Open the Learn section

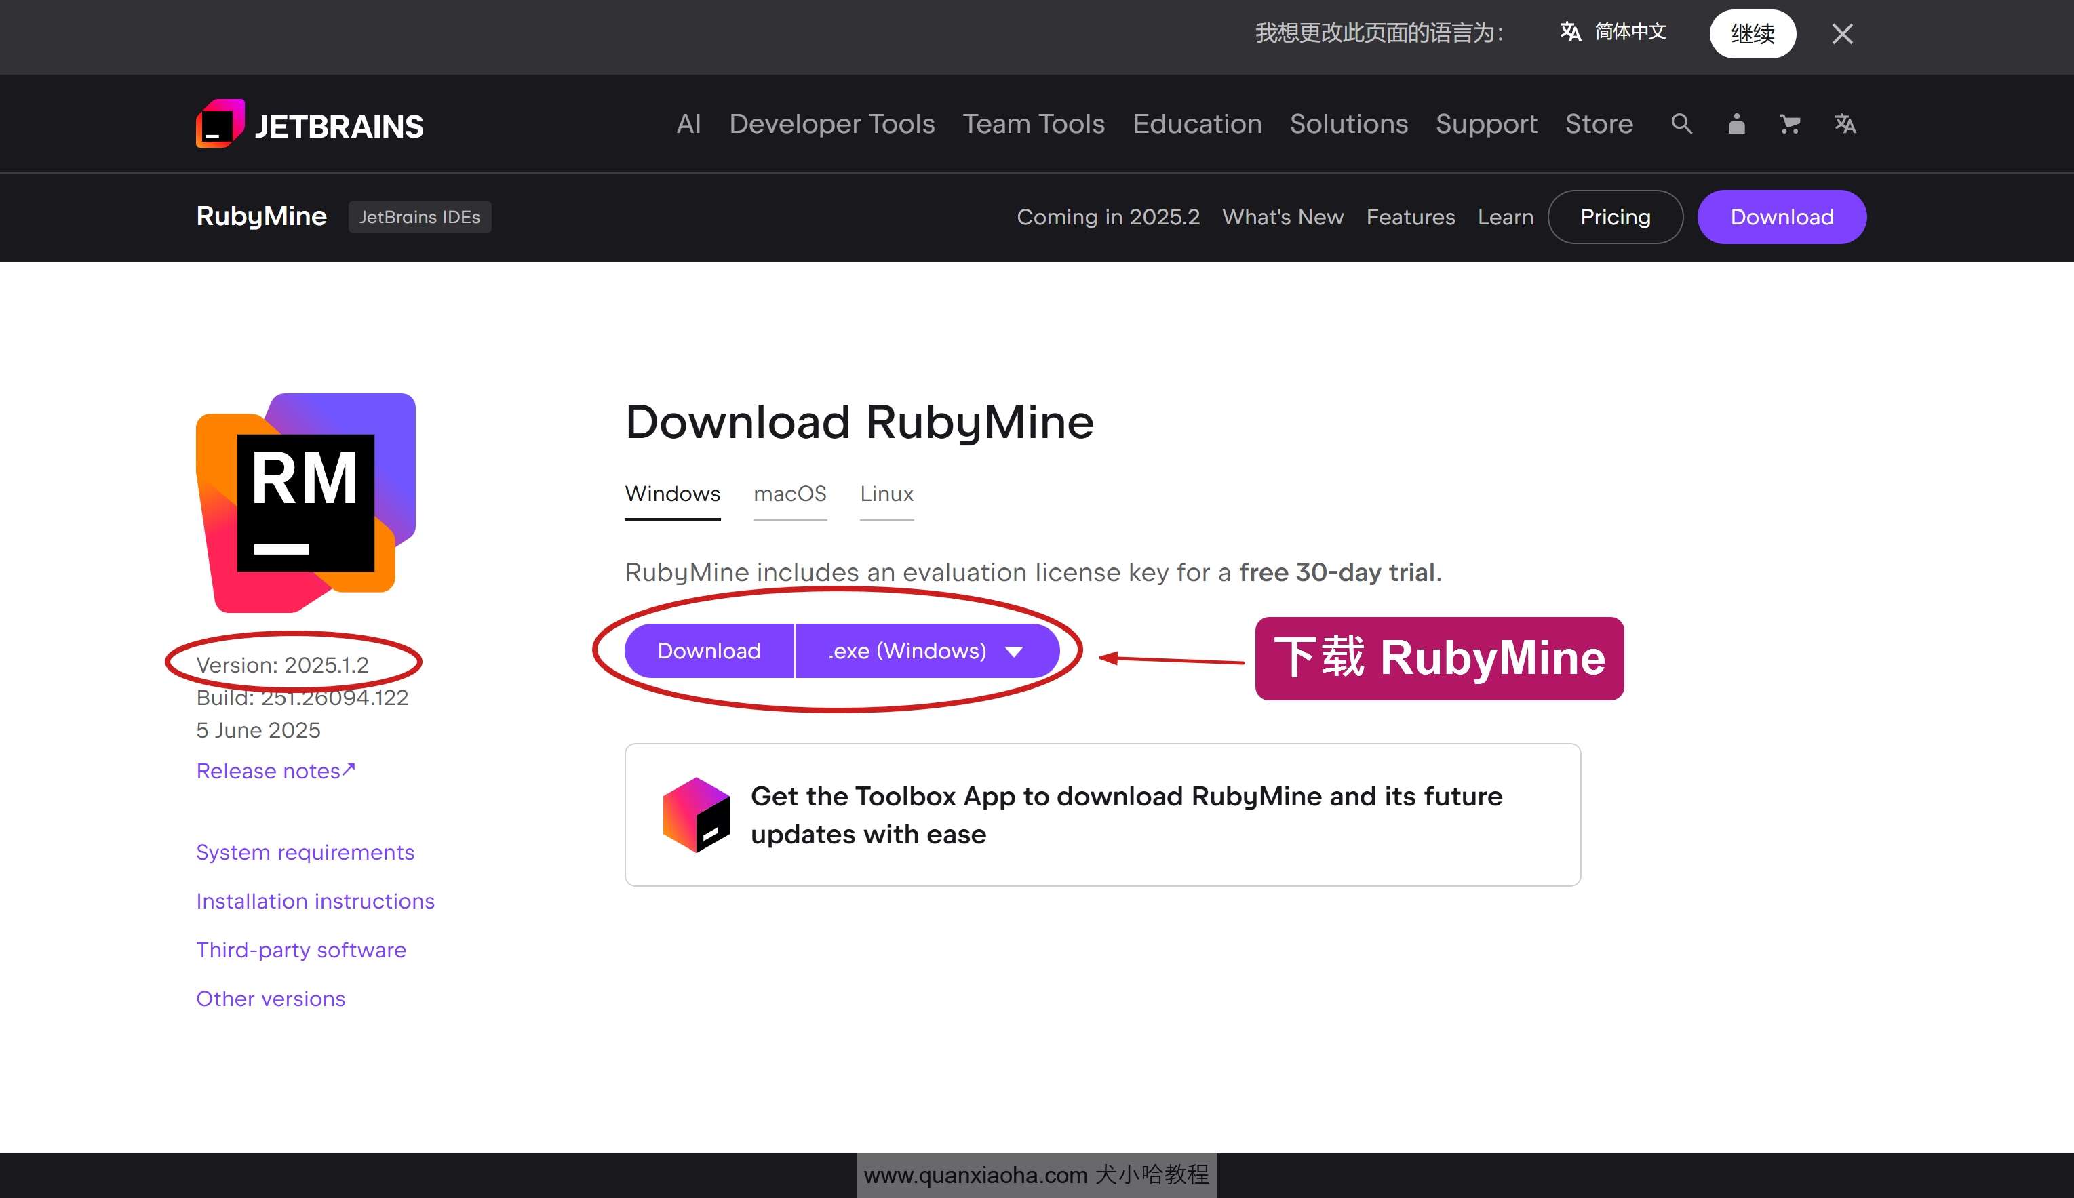[x=1504, y=217]
